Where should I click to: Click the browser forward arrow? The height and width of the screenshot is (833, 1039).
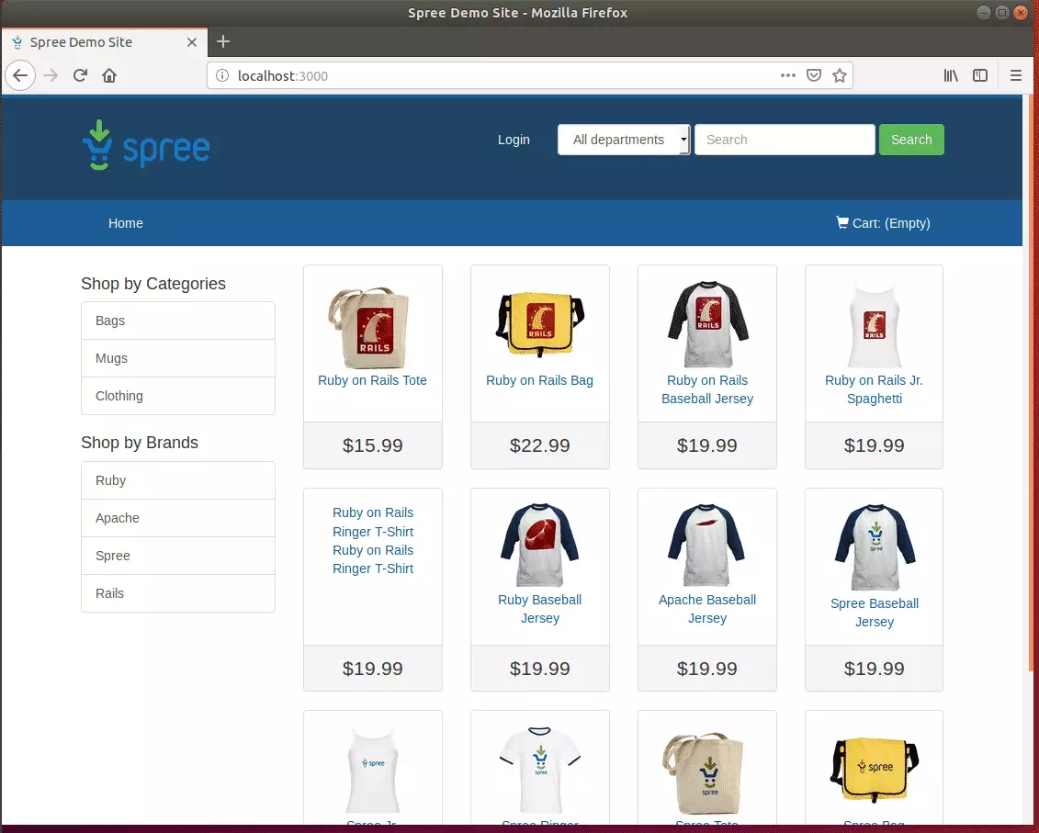pyautogui.click(x=51, y=75)
